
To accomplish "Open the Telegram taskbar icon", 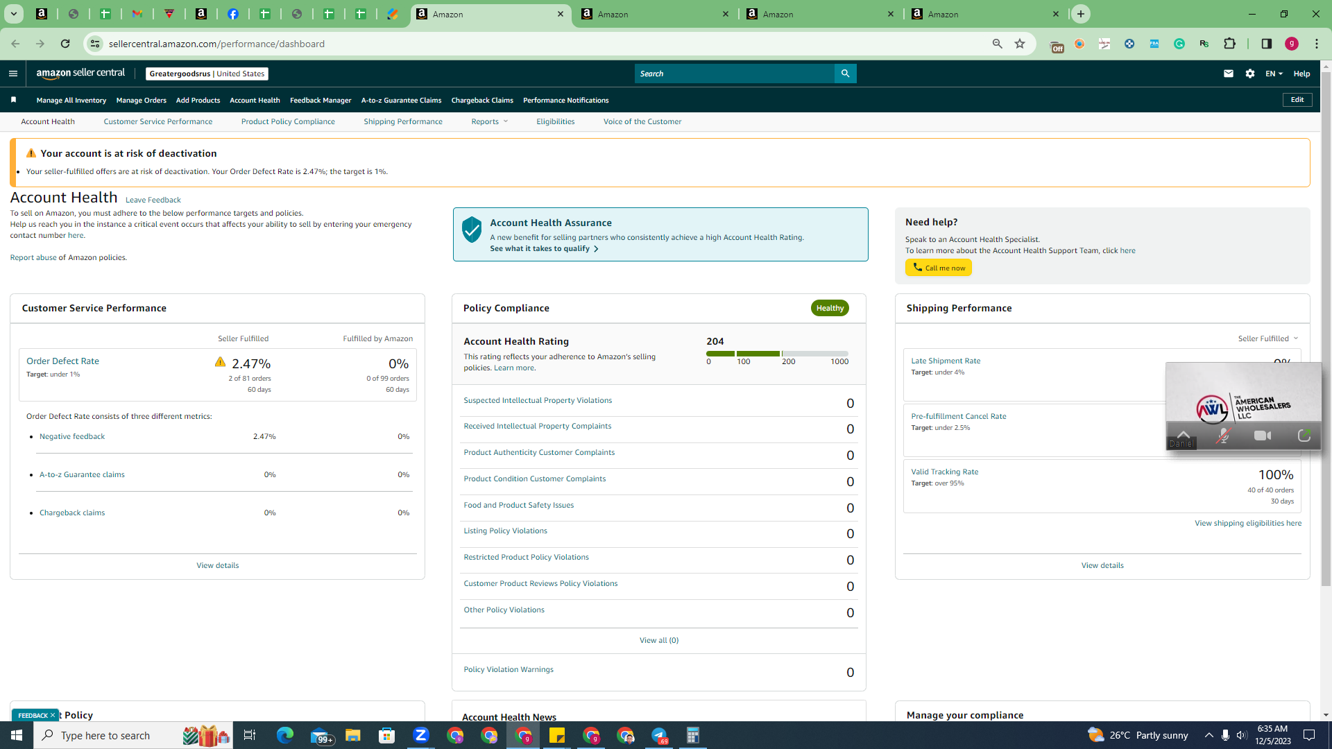I will coord(659,735).
